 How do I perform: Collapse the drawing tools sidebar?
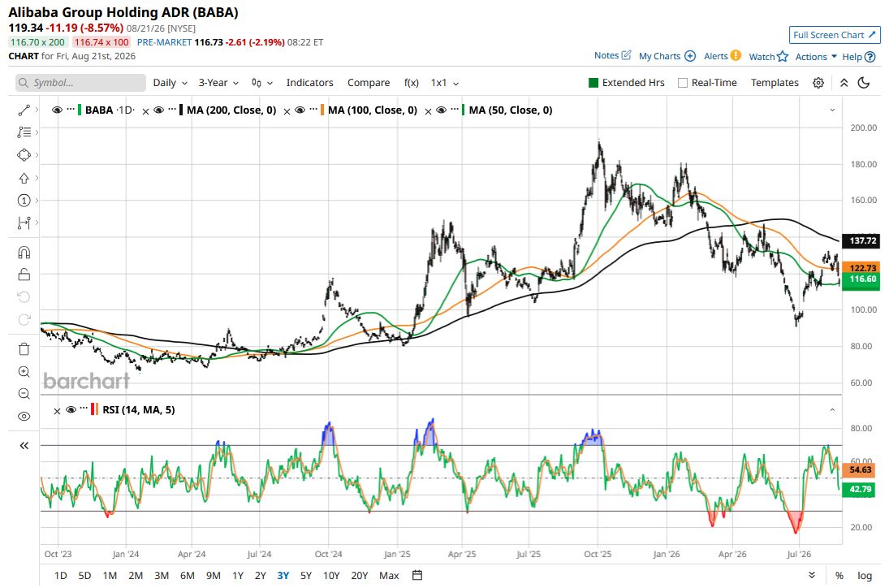tap(24, 446)
